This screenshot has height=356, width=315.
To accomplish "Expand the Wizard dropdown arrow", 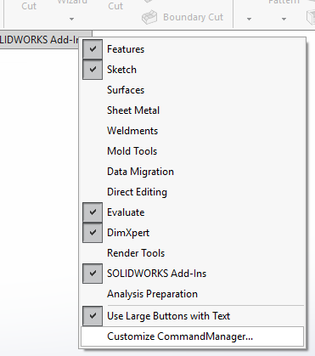I will [x=71, y=20].
